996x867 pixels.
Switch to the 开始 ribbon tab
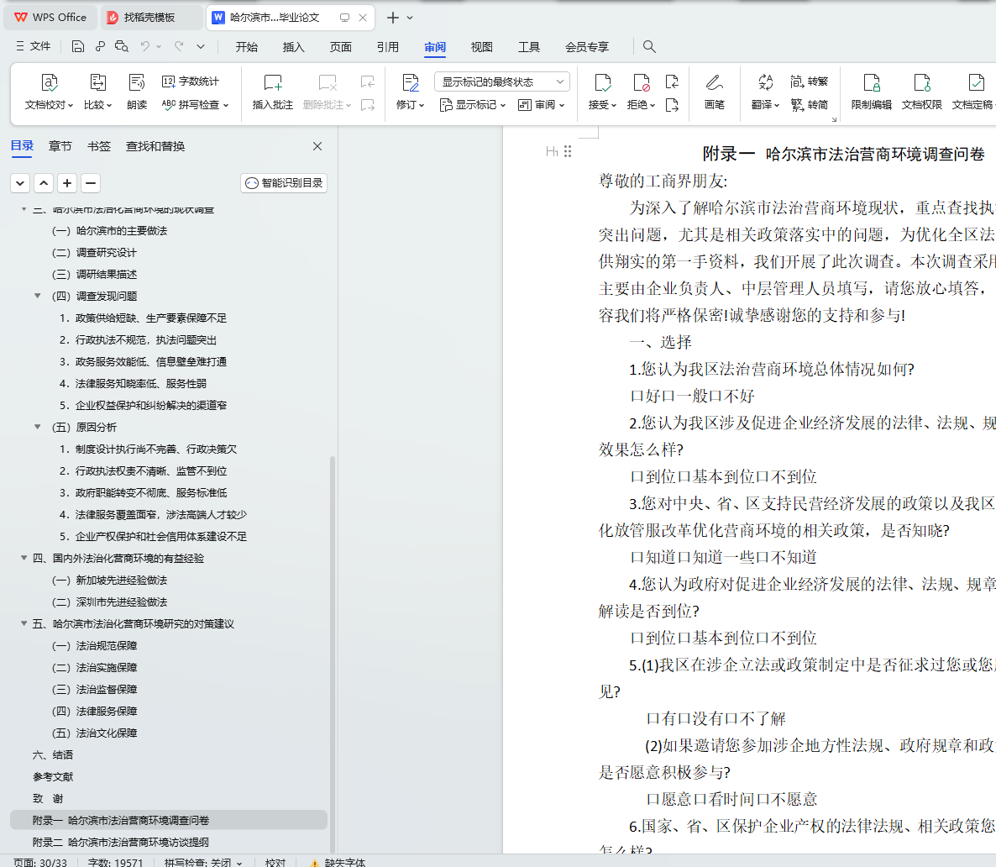click(246, 47)
